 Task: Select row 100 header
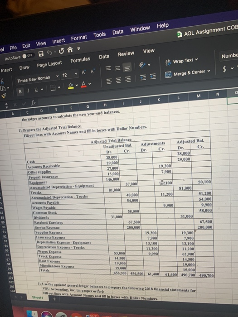[10, 273]
